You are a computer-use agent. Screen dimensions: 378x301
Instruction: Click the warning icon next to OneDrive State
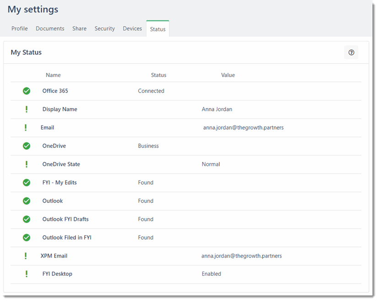pyautogui.click(x=26, y=164)
